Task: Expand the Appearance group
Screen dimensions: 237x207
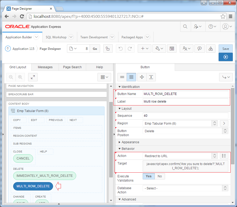Action: (x=120, y=142)
